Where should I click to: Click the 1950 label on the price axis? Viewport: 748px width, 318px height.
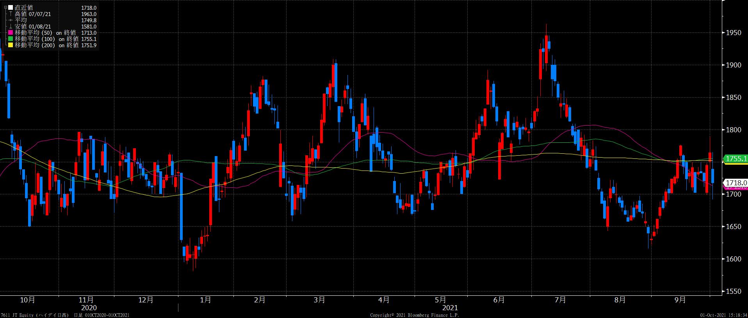pos(733,33)
